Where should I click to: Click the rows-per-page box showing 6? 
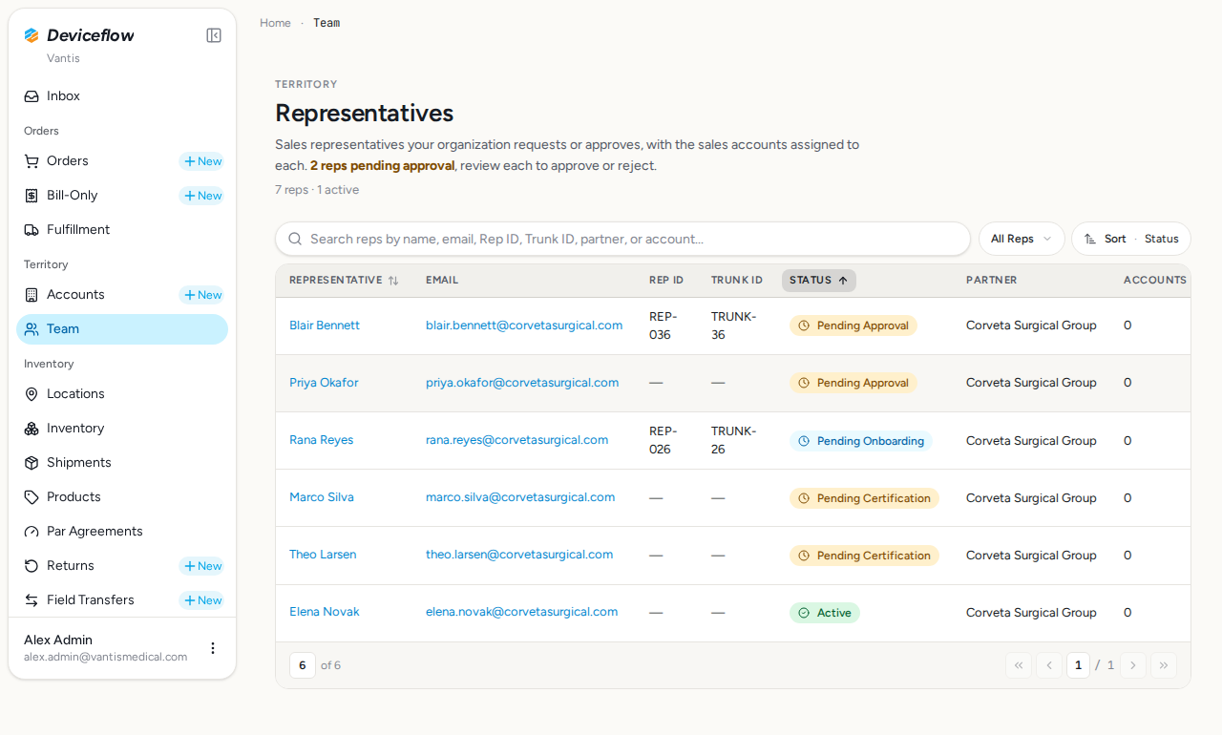(302, 665)
